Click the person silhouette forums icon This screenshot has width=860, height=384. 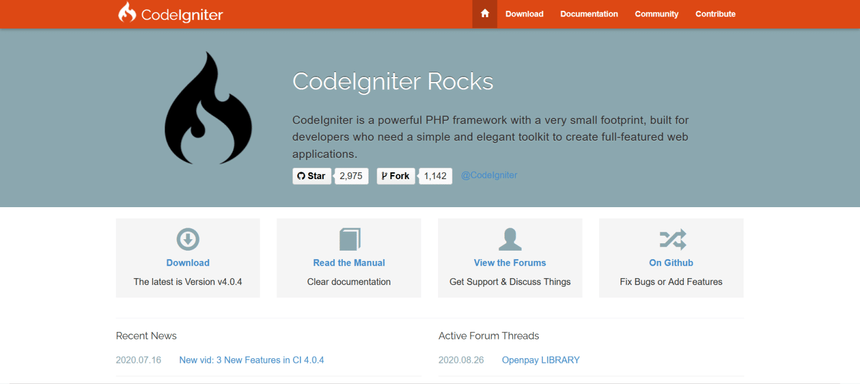510,239
